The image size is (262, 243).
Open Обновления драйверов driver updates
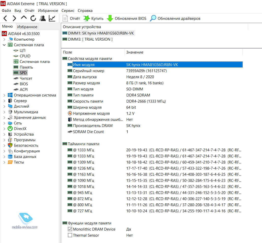[x=175, y=18]
